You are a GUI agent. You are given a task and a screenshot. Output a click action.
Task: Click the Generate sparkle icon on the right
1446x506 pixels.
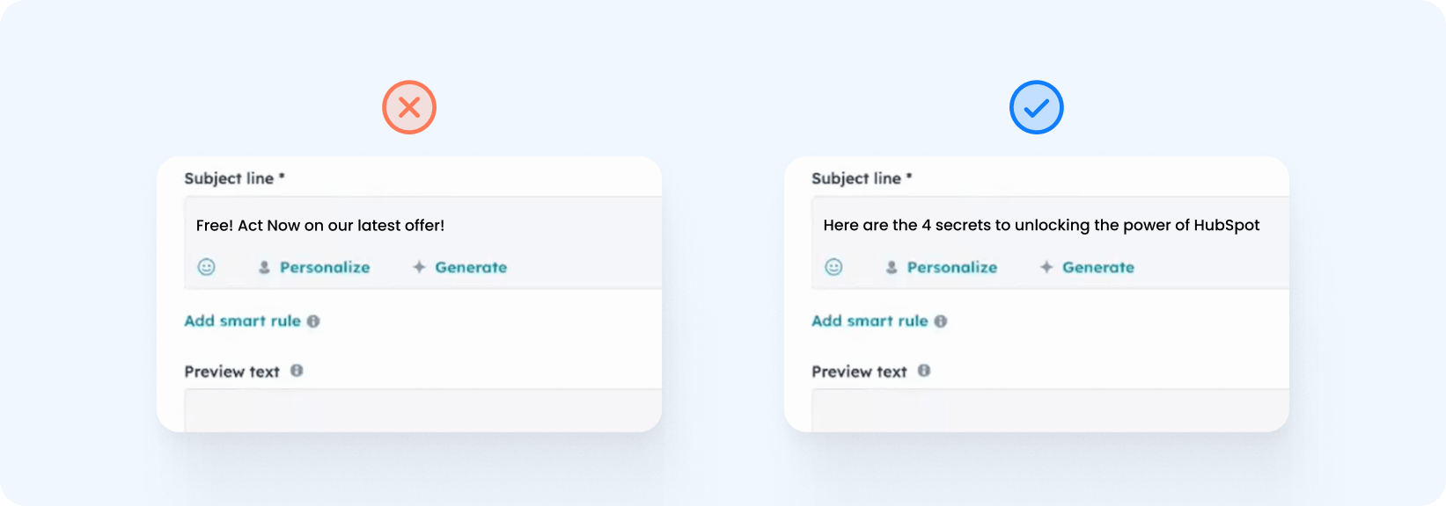(x=1045, y=266)
